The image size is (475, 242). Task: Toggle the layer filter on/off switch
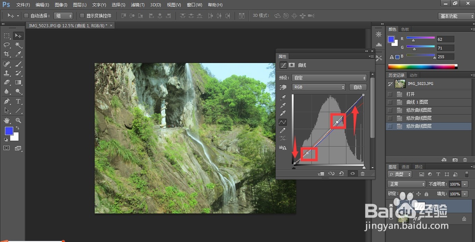click(x=466, y=174)
